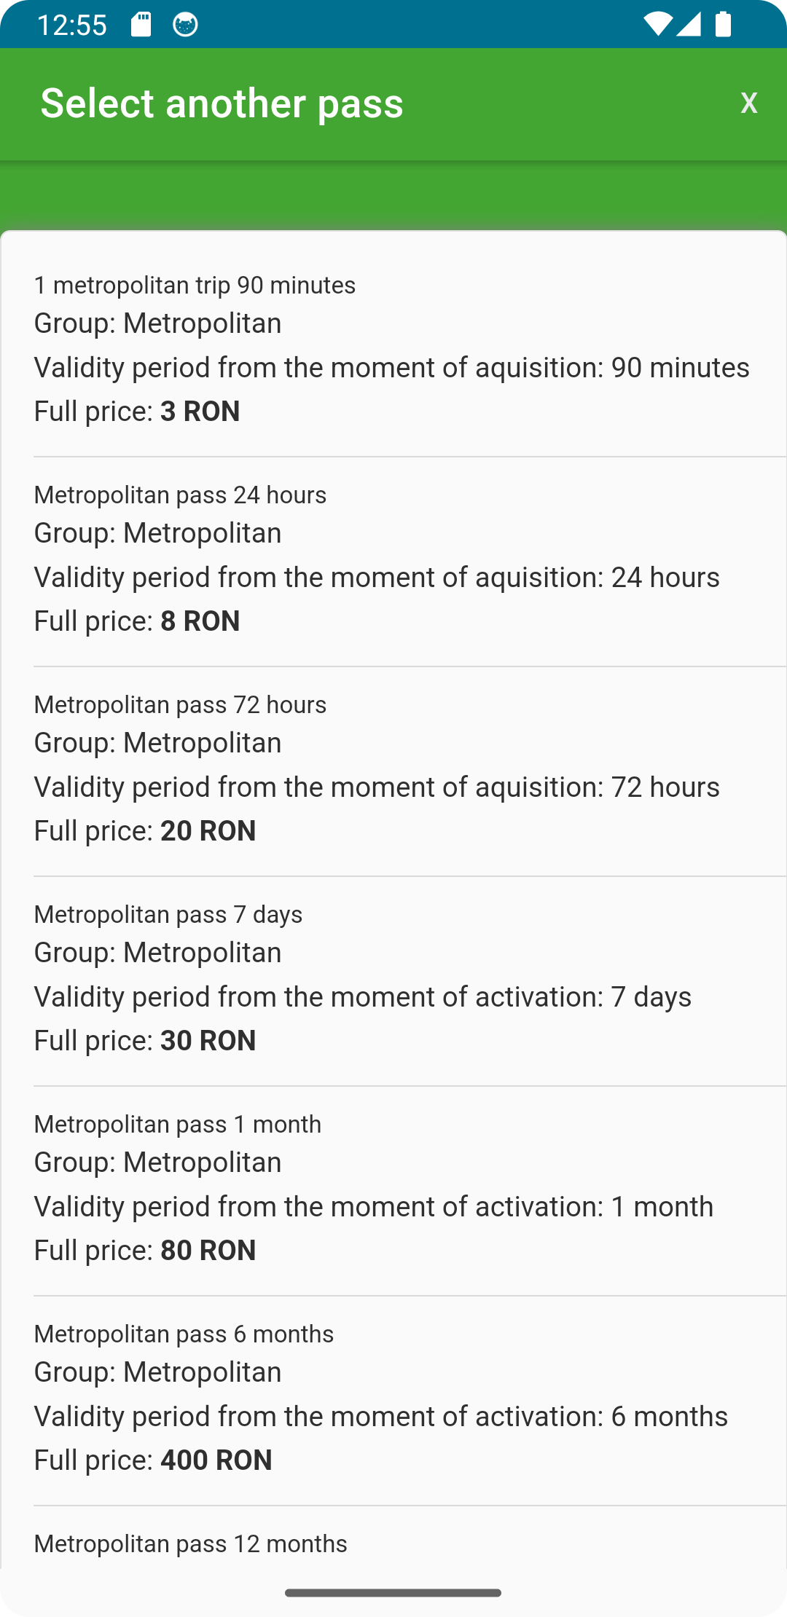Close the Select another pass dialog
787x1617 pixels.
pyautogui.click(x=748, y=103)
